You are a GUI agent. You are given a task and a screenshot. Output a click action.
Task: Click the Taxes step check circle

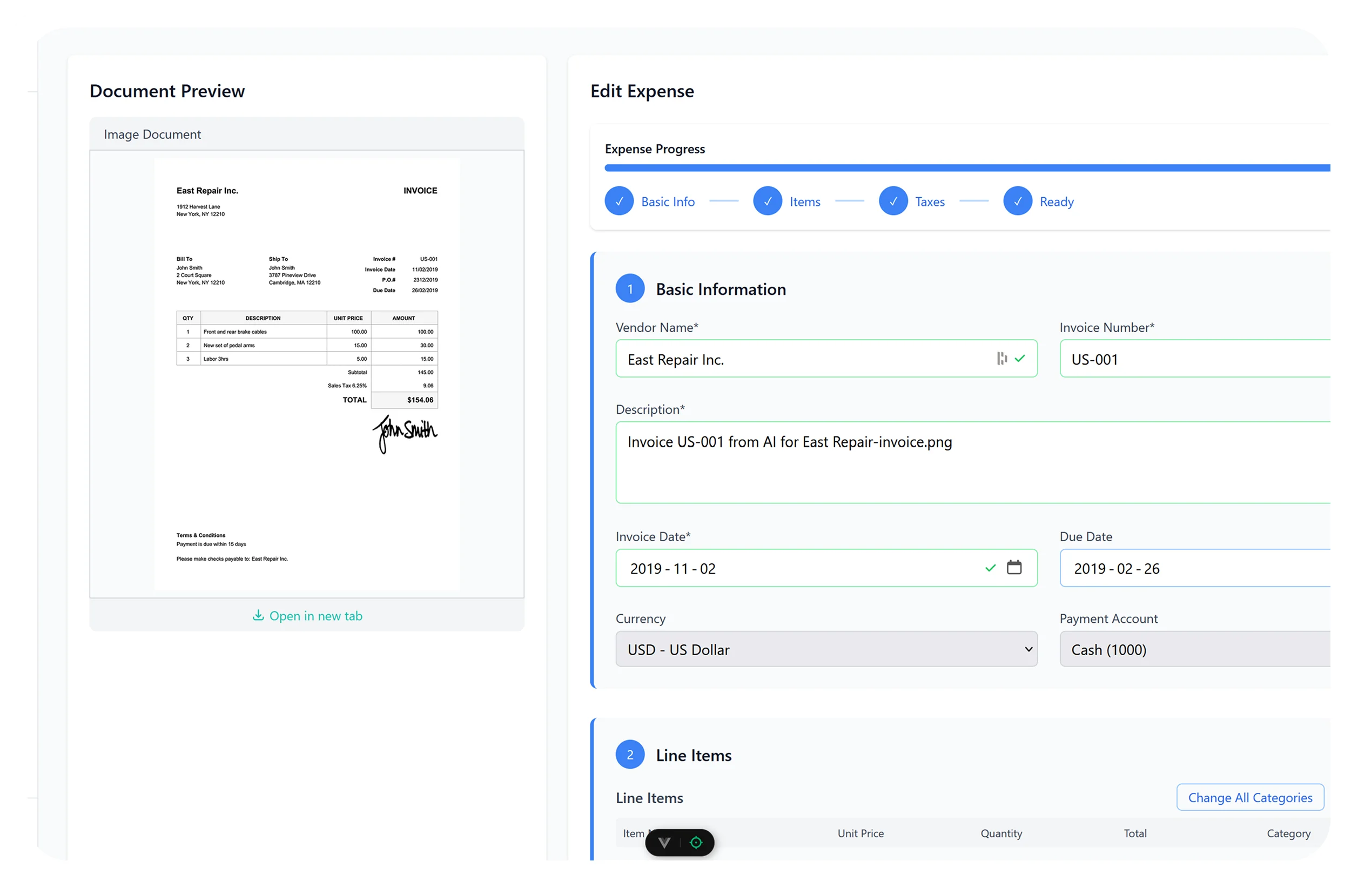893,201
